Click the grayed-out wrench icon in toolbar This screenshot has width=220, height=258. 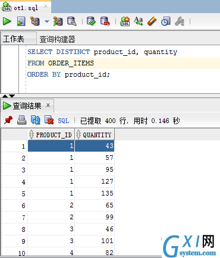point(180,21)
